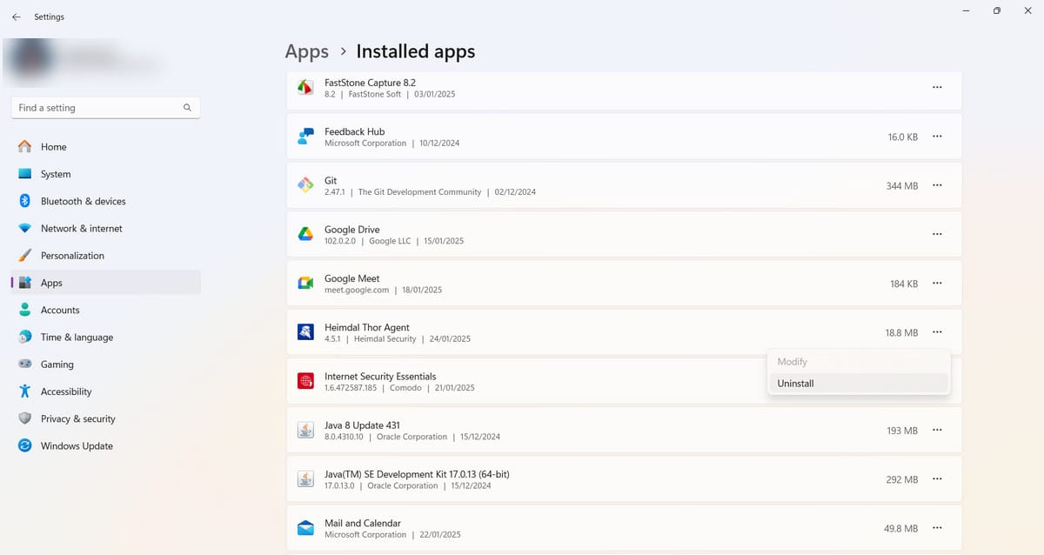Open Time & language settings
The width and height of the screenshot is (1044, 555).
[105, 337]
